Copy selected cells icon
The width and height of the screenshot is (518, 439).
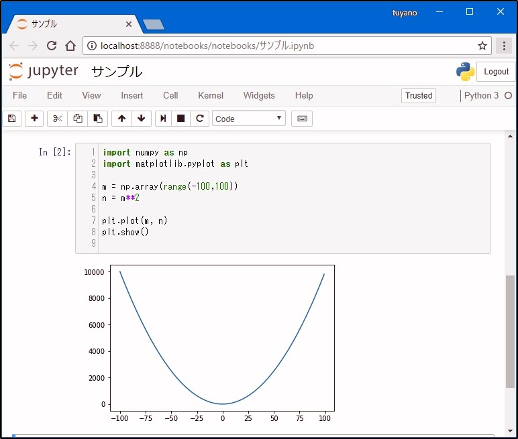click(x=78, y=119)
